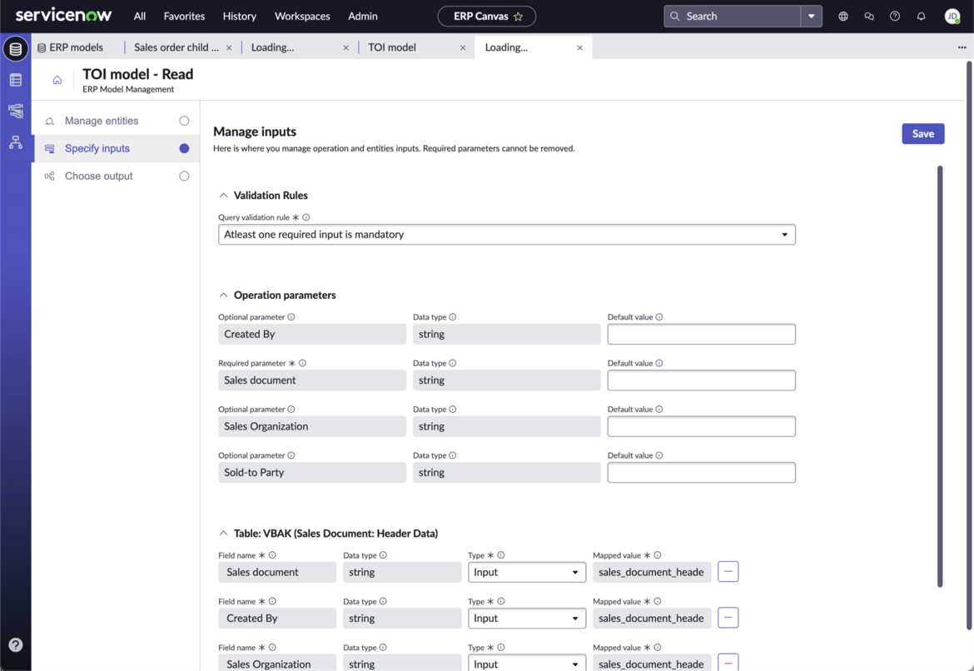Viewport: 974px width, 671px height.
Task: Go to Choose output step
Action: [116, 176]
